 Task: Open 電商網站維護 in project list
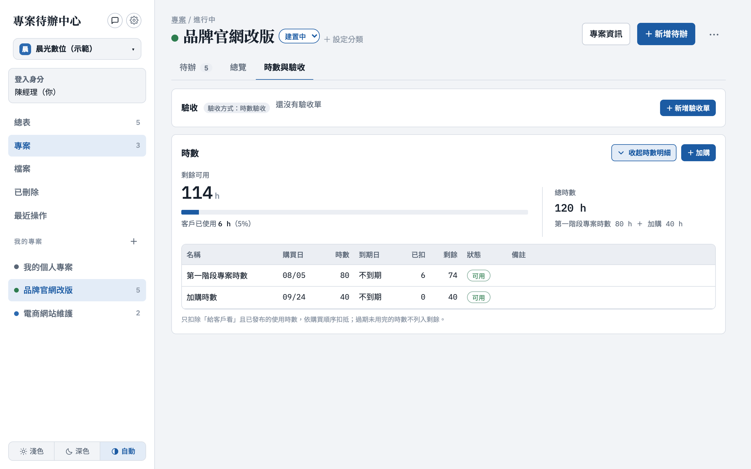pyautogui.click(x=77, y=313)
